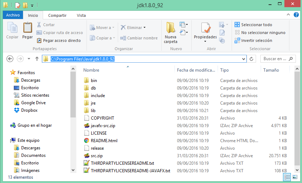302x183 pixels.
Task: Open the Archivo menu tab
Action: coord(13,15)
